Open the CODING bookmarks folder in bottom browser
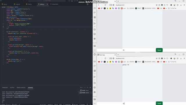The image size is (186, 105). 130,62
